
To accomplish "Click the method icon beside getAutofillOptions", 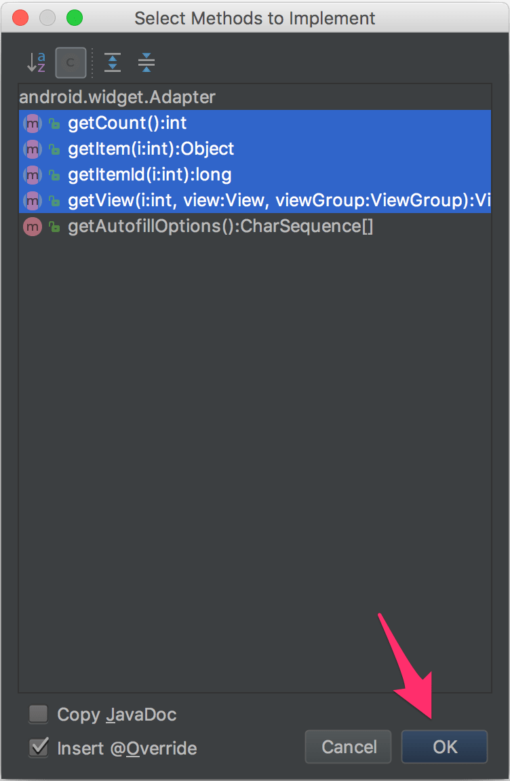I will point(33,227).
